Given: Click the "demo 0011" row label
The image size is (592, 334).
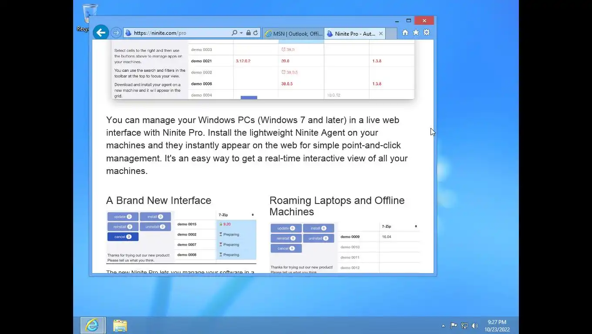Looking at the screenshot, I should coord(350,257).
